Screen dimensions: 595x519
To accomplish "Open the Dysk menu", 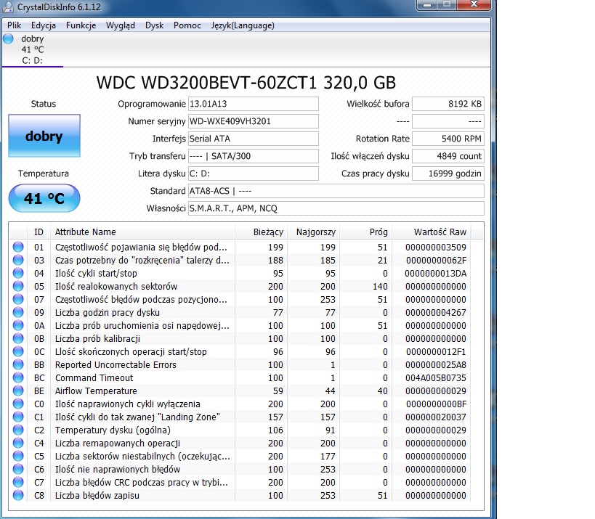I will click(x=154, y=25).
